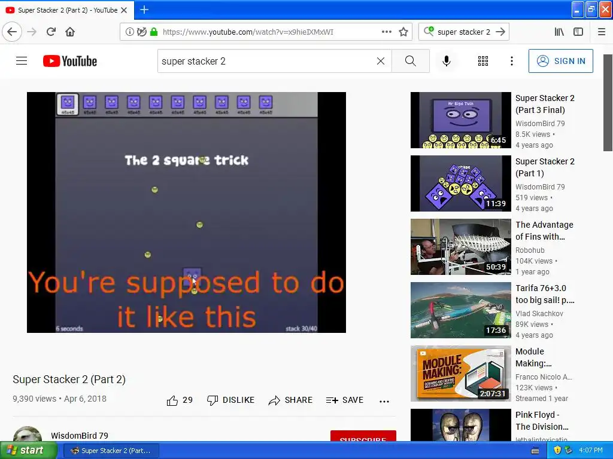
Task: Search with your voice microphone
Action: coord(447,61)
